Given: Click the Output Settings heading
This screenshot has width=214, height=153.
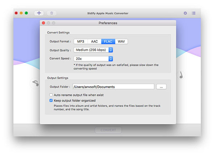Looking at the screenshot, I should (x=57, y=78).
